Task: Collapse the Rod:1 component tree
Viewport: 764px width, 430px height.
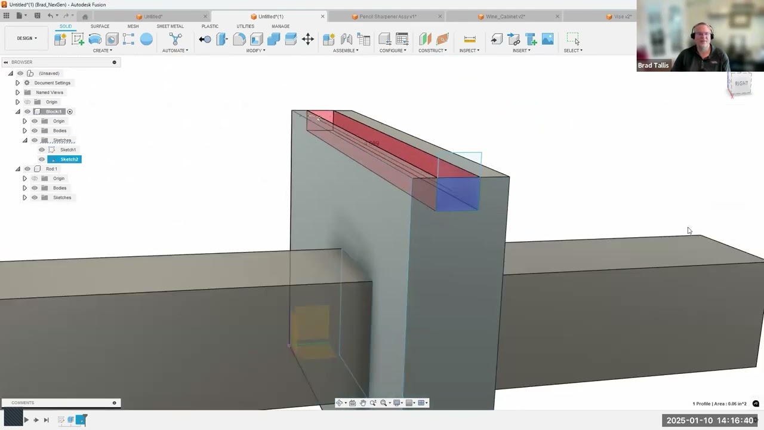Action: [x=17, y=169]
